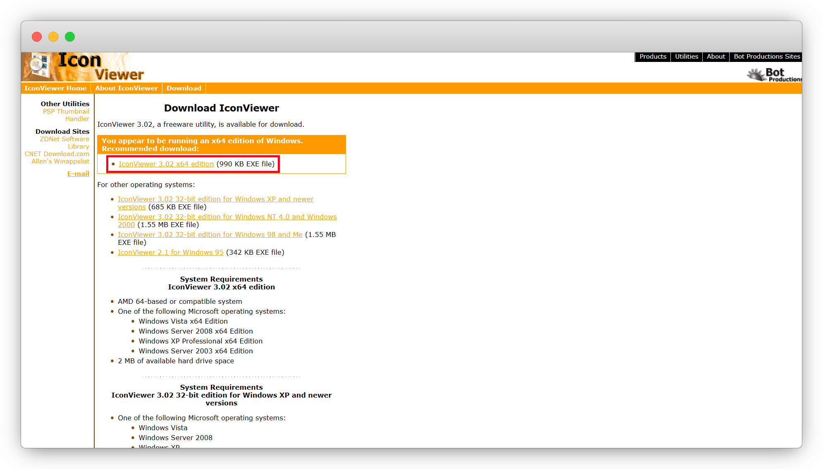Download the edition for Windows 98 and Me
The height and width of the screenshot is (469, 823).
pos(210,234)
